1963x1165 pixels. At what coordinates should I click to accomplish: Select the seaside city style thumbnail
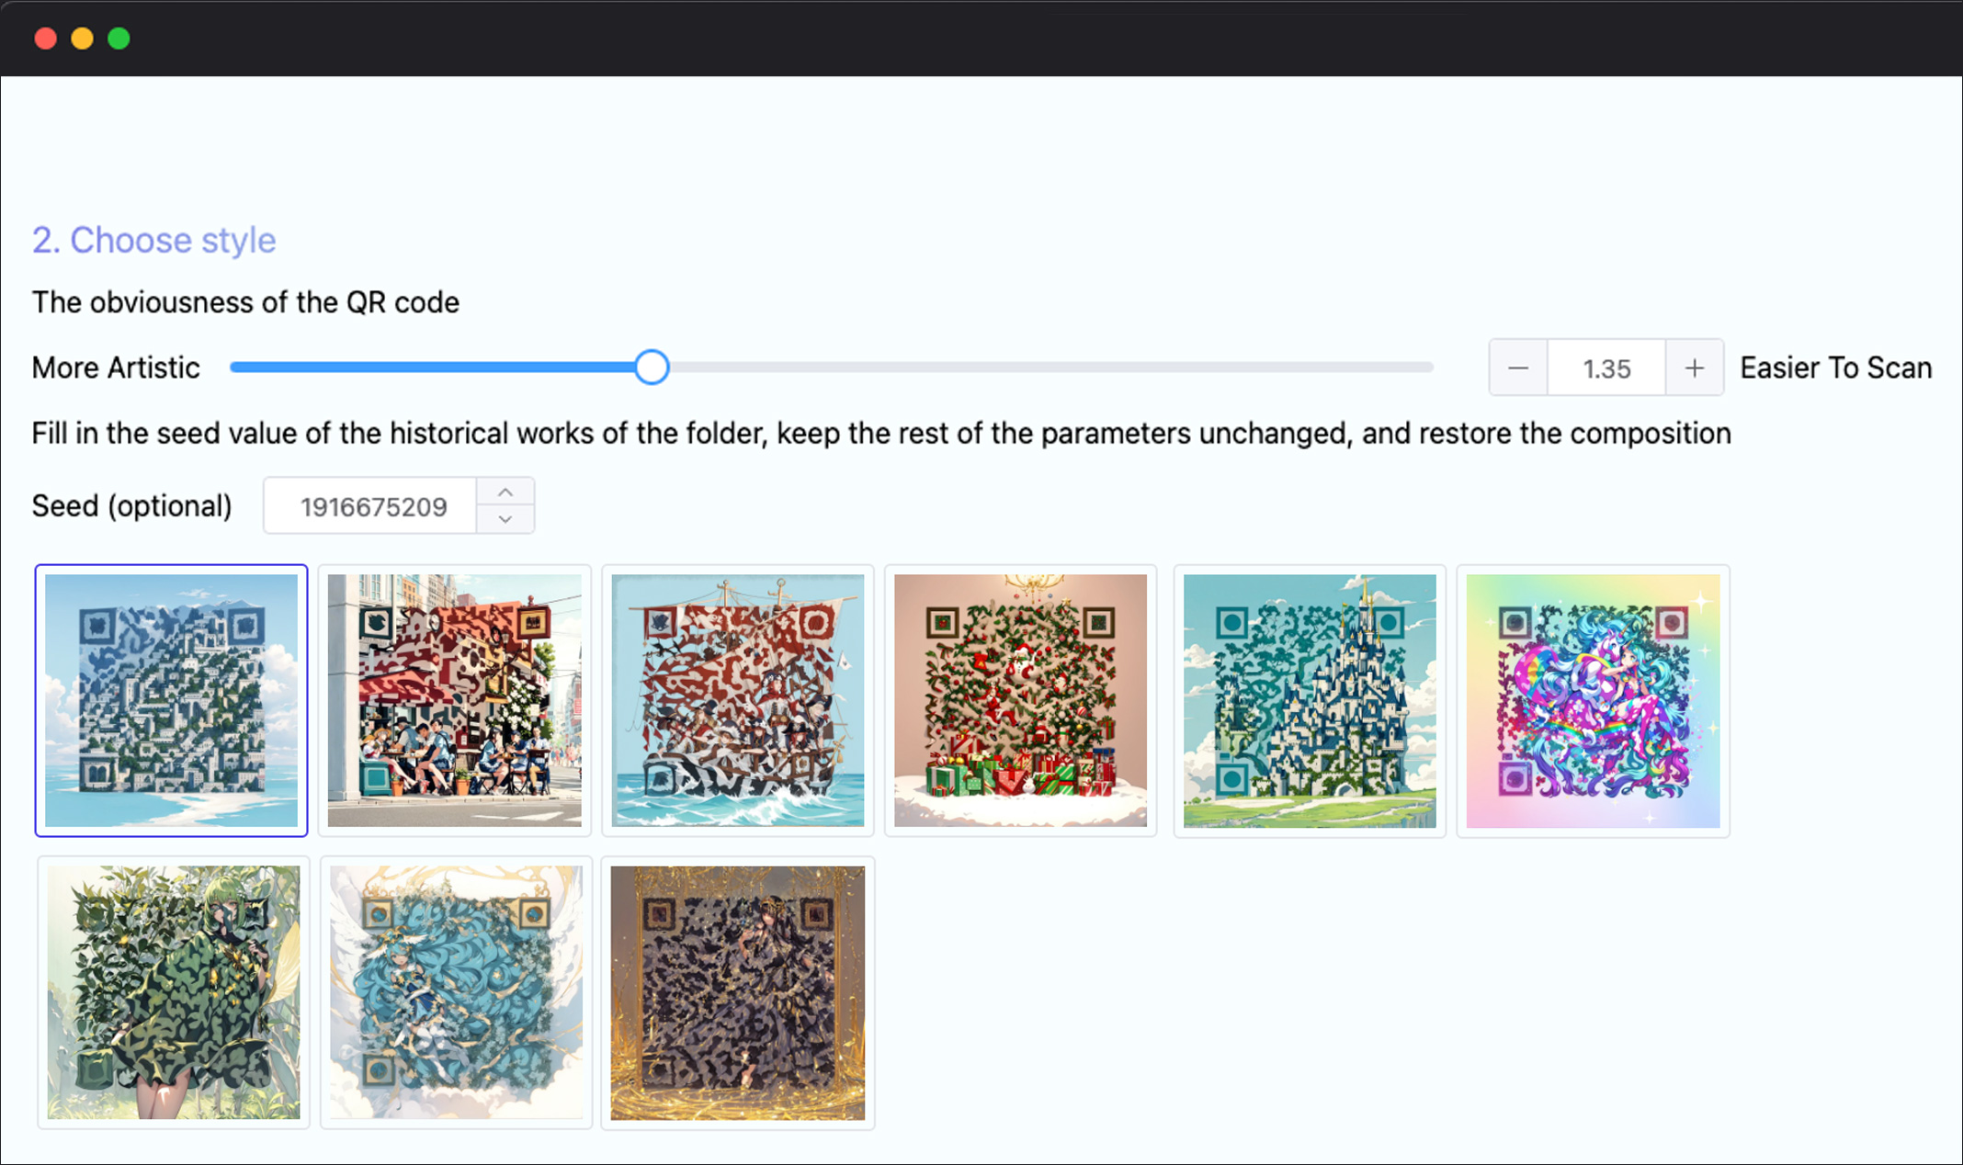coord(172,701)
